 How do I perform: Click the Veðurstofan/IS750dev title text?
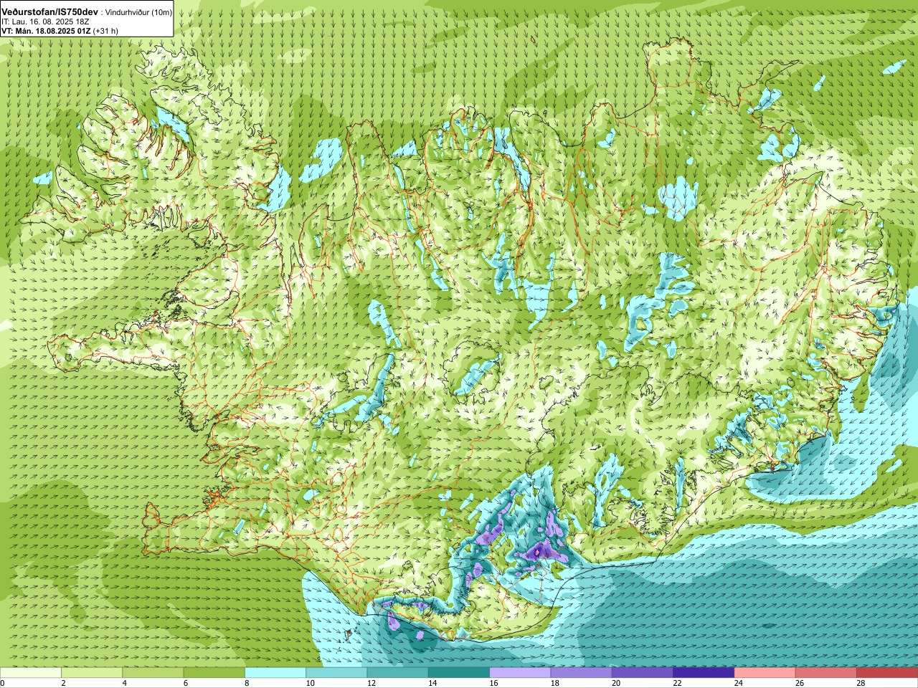(x=49, y=12)
